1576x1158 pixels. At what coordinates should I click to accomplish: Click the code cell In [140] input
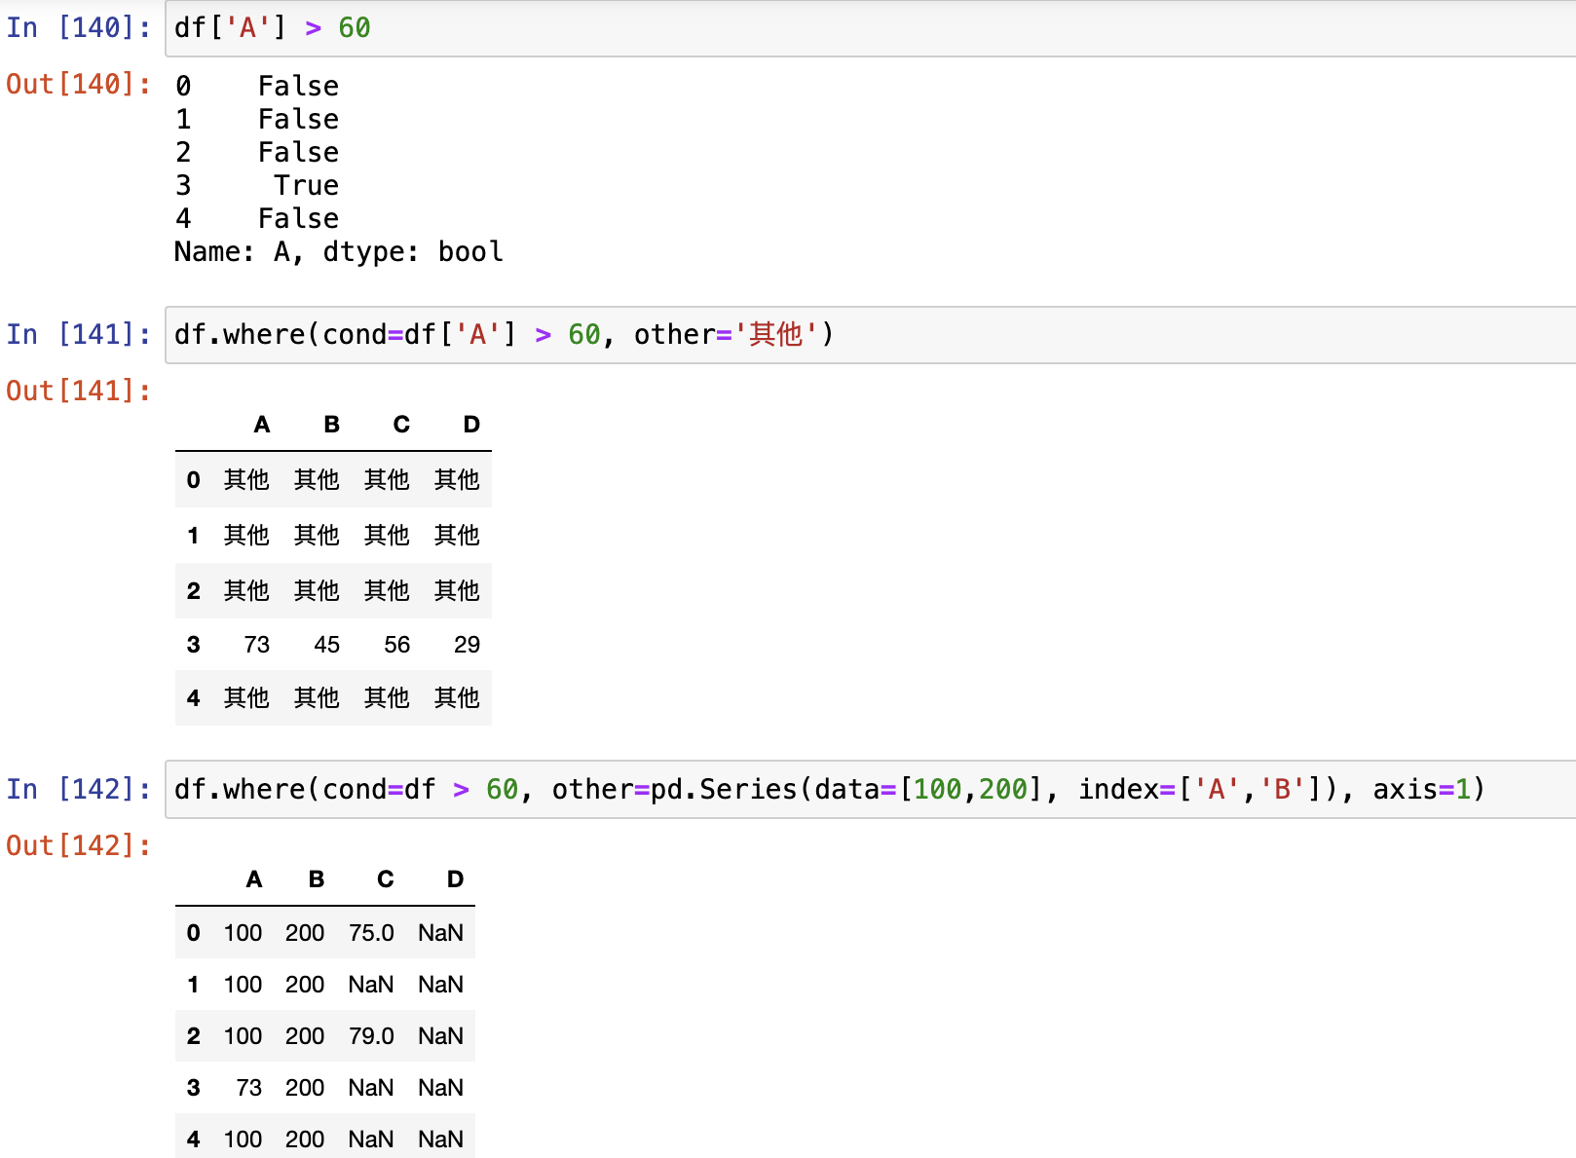tap(871, 28)
